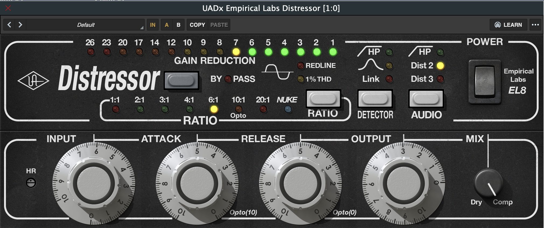Click the 14 dB gain reduction LED
The width and height of the screenshot is (544, 228).
155,52
